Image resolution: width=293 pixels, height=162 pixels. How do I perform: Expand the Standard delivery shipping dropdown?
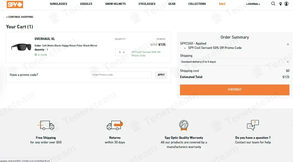coord(235,62)
